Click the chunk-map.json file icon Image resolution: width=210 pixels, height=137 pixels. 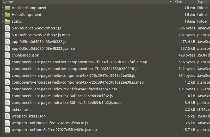(x=8, y=55)
